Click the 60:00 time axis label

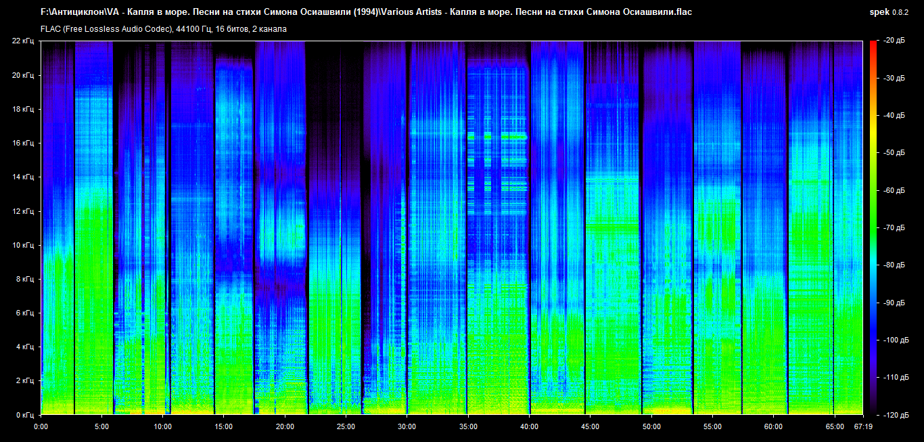click(773, 426)
